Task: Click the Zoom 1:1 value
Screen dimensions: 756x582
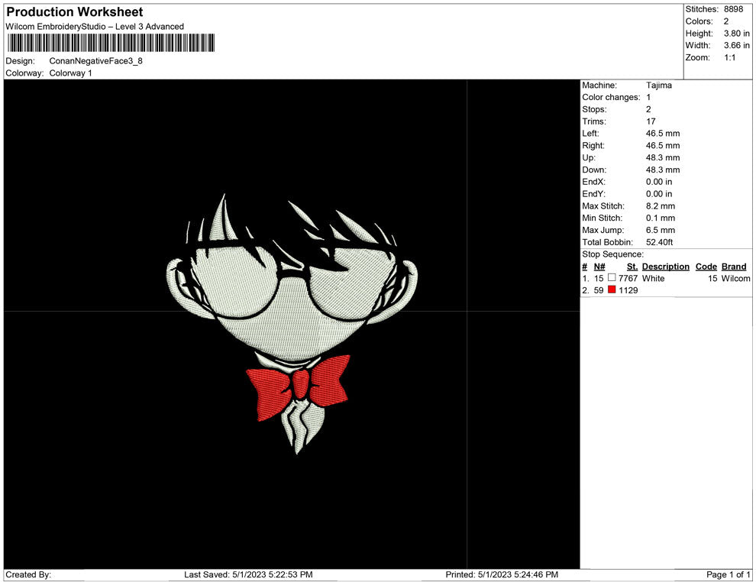Action: [x=729, y=57]
